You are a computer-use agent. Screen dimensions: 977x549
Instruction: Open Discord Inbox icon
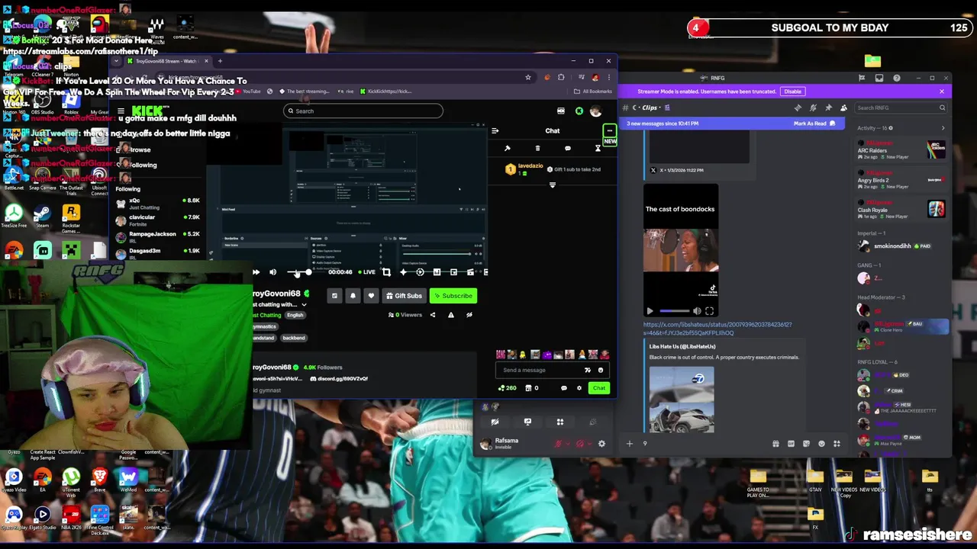coord(879,78)
